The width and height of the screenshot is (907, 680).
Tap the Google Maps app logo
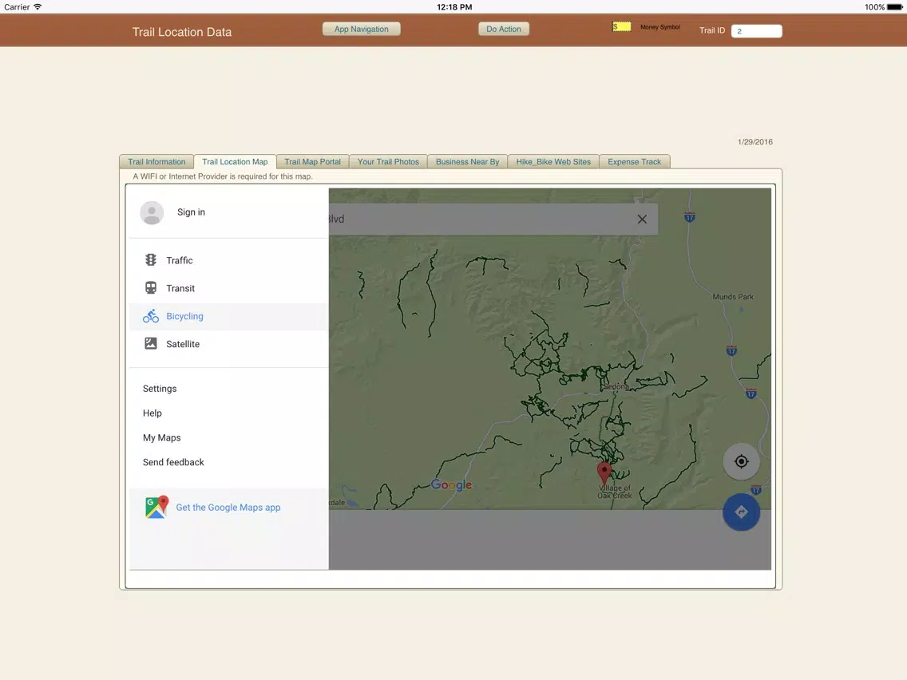pos(156,507)
